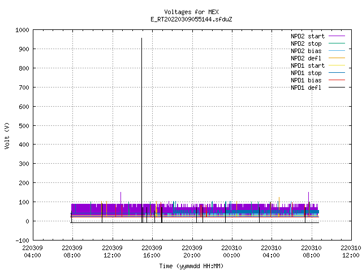Image resolution: width=362 pixels, height=271 pixels.
Task: Click the 'NPD1 stop' legend label
Action: click(x=306, y=73)
